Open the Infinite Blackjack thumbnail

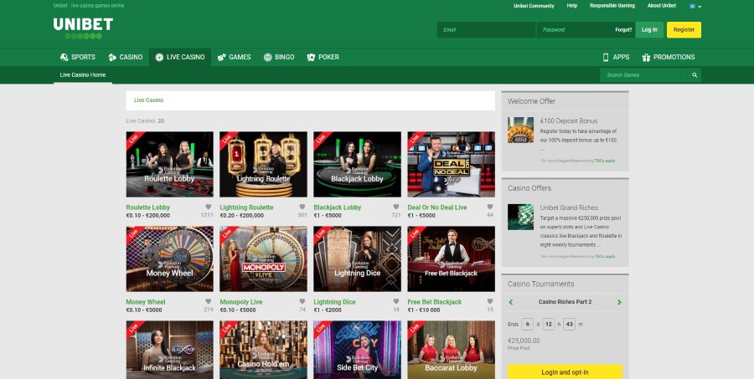point(170,350)
